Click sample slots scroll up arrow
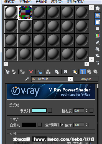This screenshot has width=102, height=144. pos(92,8)
